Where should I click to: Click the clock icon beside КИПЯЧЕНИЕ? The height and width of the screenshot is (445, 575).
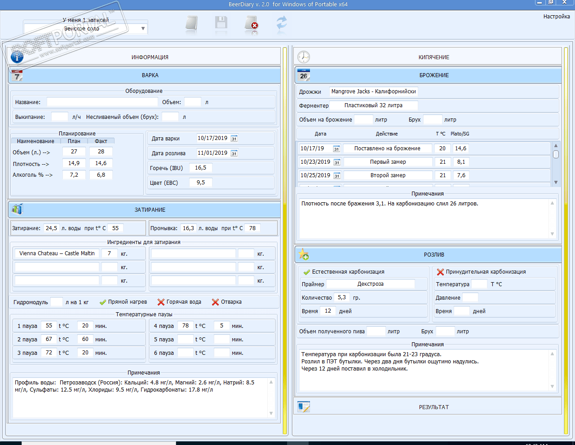tap(304, 57)
